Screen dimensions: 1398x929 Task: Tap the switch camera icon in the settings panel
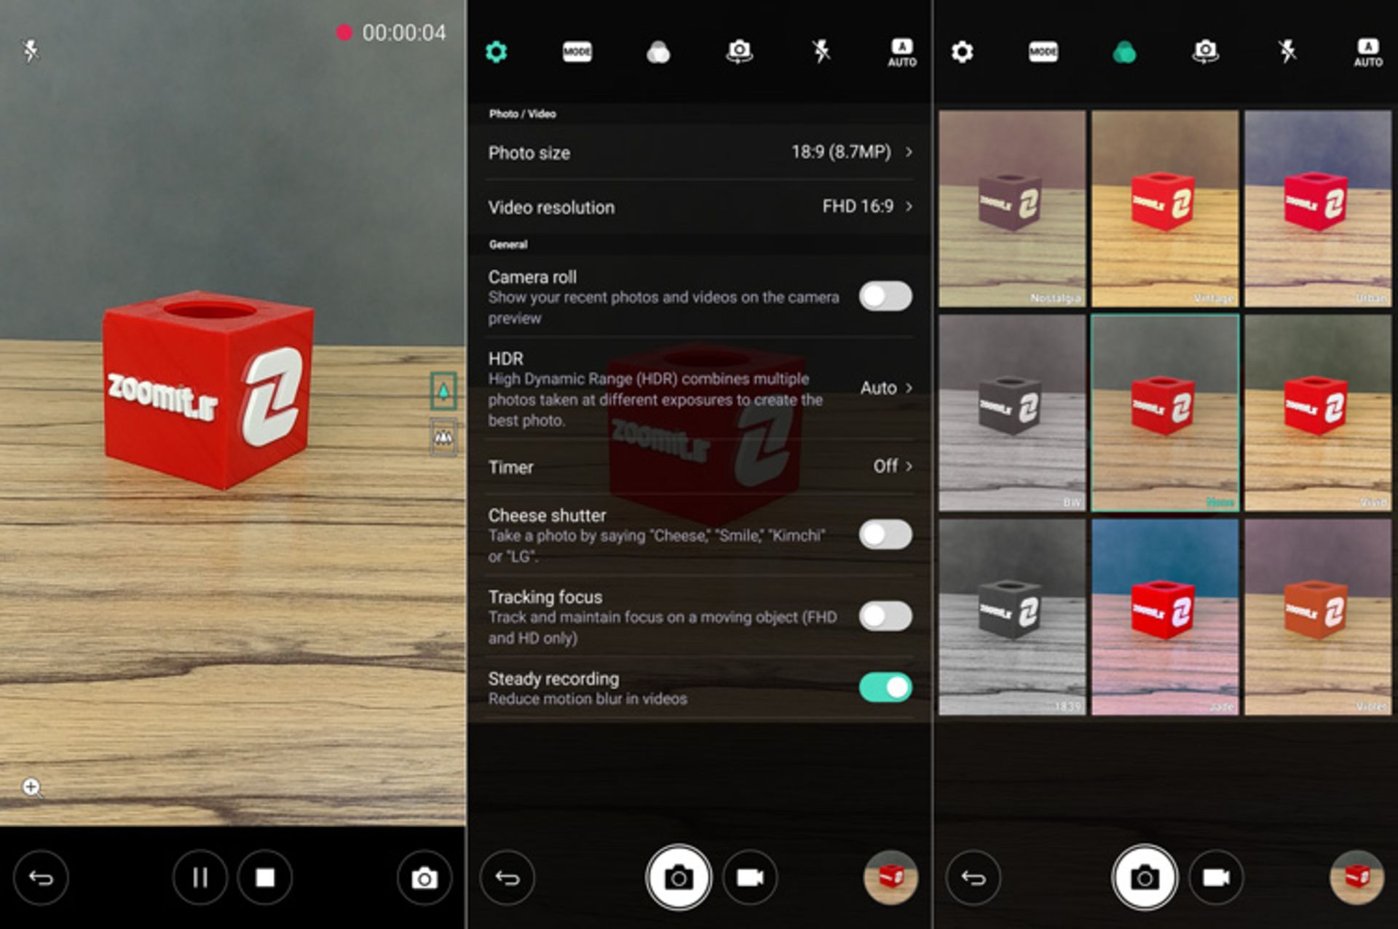tap(739, 52)
